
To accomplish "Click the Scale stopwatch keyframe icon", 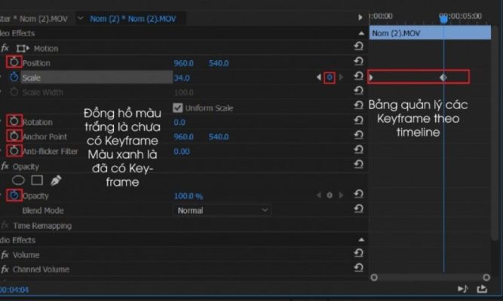I will (x=14, y=78).
